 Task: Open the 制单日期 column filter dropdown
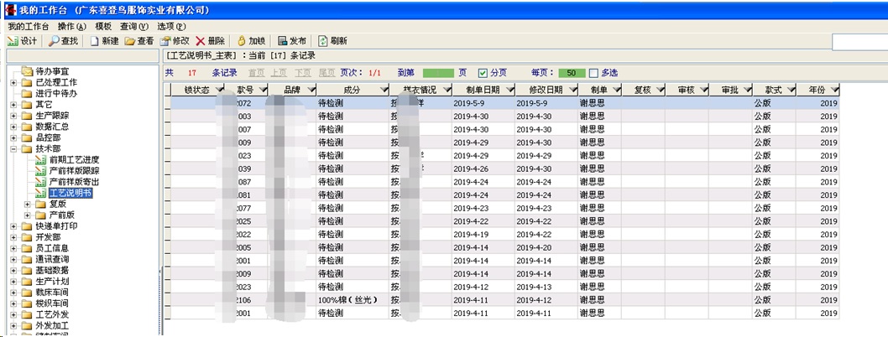click(x=508, y=90)
